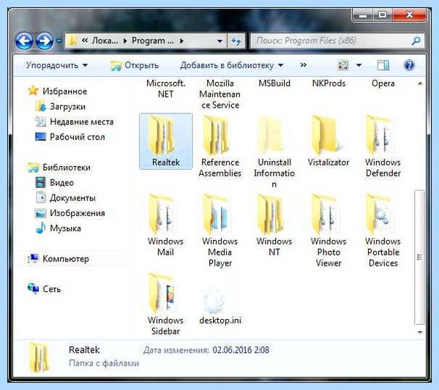The image size is (439, 390).
Task: Select the Uninstall Information folder
Action: pyautogui.click(x=274, y=151)
